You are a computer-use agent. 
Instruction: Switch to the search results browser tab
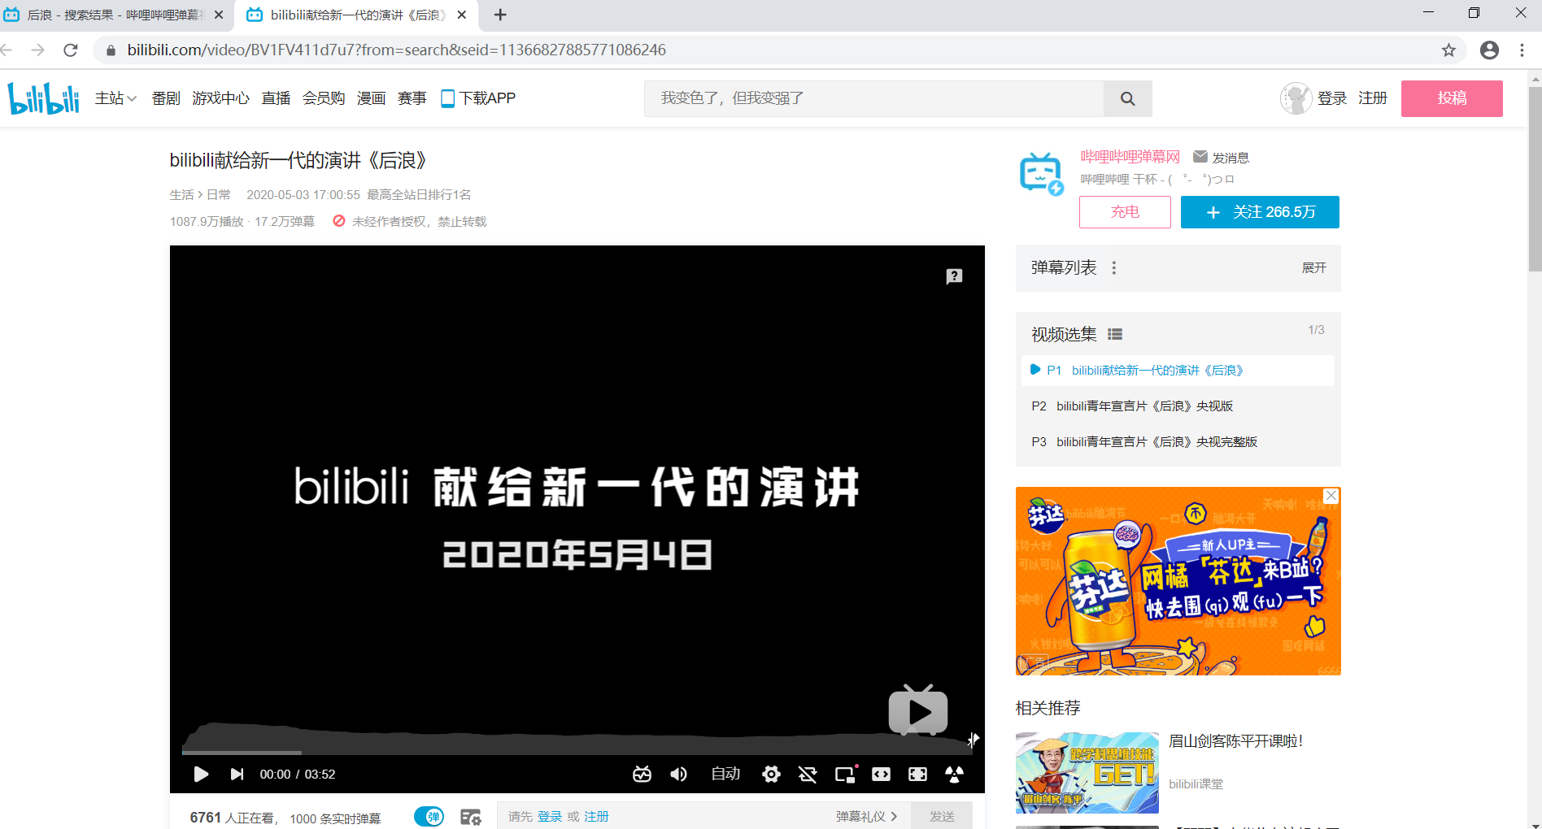coord(114,15)
